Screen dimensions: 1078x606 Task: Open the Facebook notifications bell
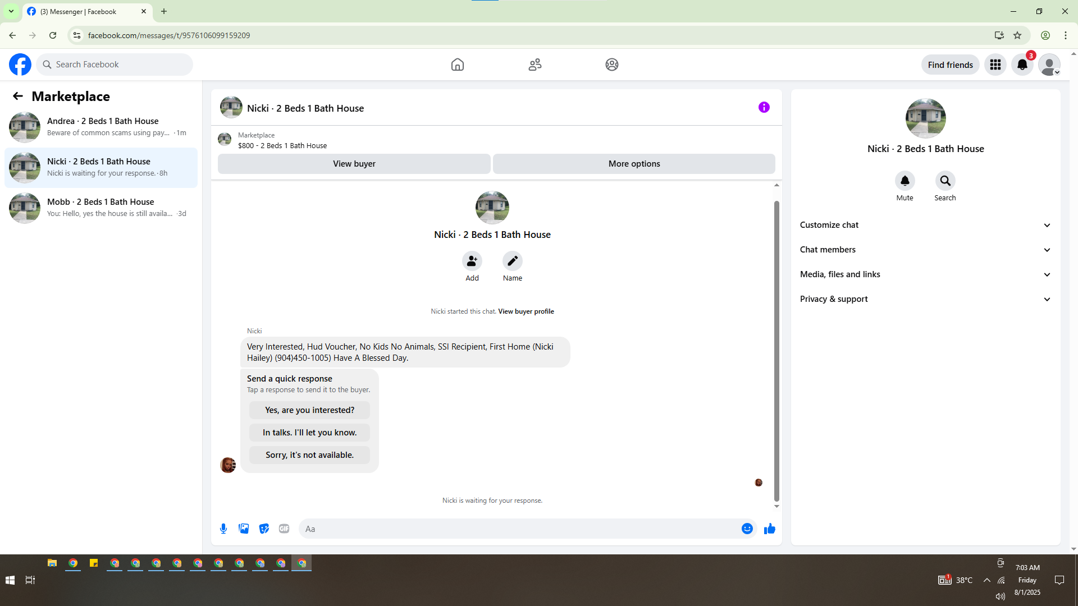(1022, 65)
